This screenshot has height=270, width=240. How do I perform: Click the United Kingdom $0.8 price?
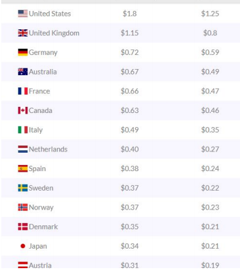(x=210, y=33)
